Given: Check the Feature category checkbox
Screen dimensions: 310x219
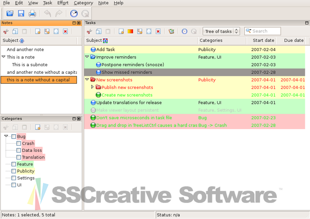Looking at the screenshot, I should pyautogui.click(x=13, y=164).
